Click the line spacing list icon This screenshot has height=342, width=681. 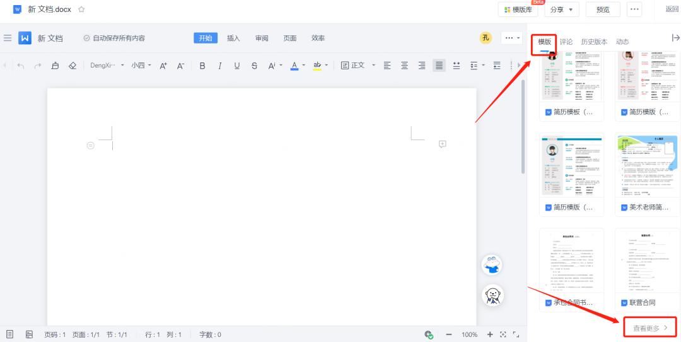[474, 66]
